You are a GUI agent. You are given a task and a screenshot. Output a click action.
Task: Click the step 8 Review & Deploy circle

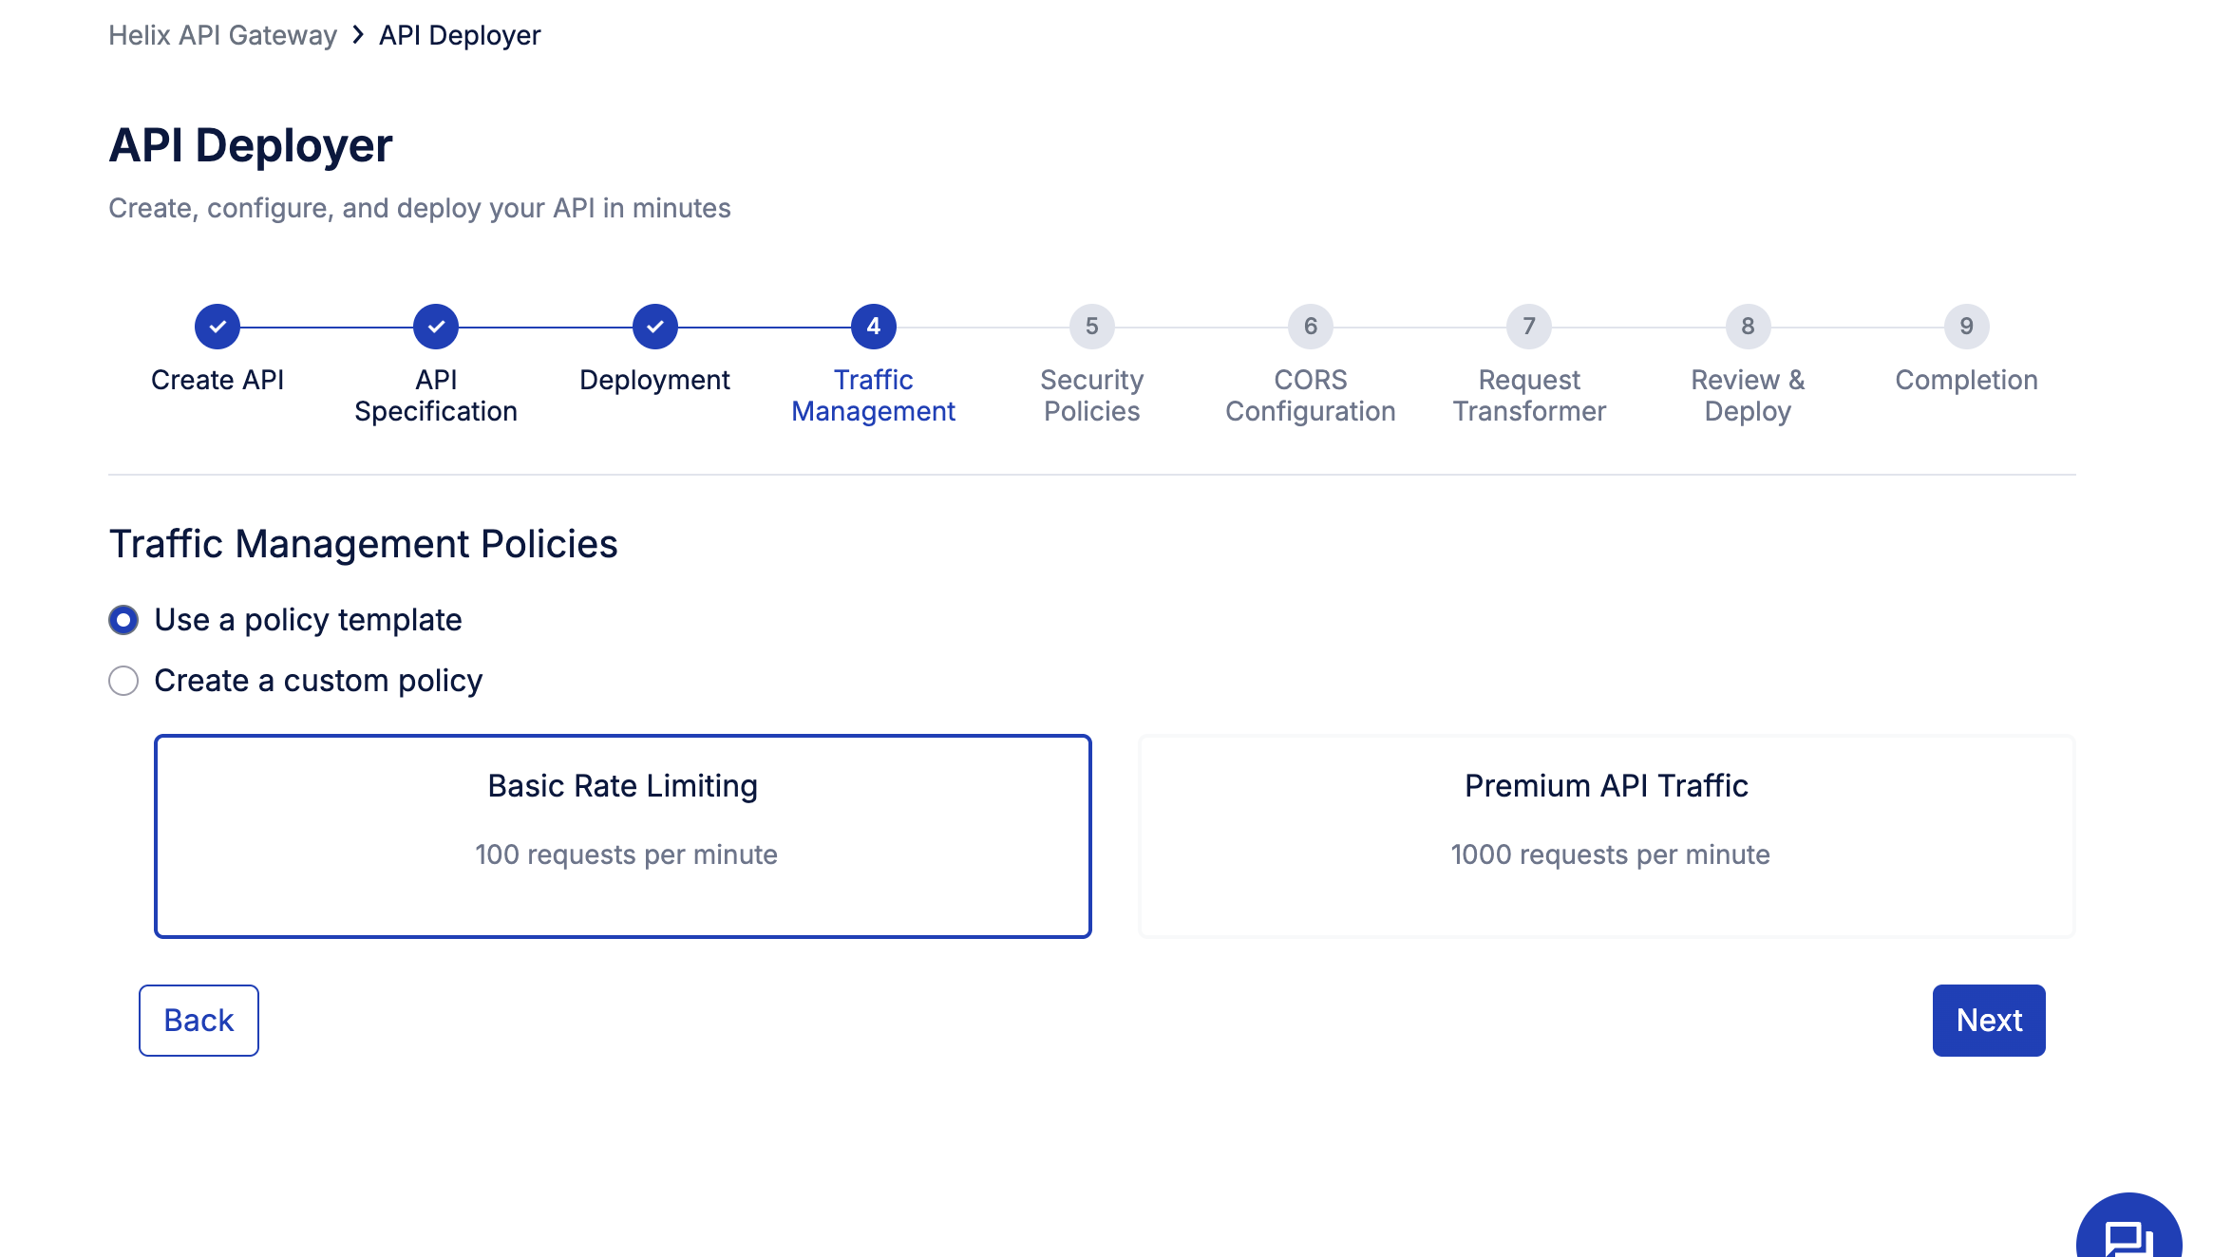(1748, 327)
